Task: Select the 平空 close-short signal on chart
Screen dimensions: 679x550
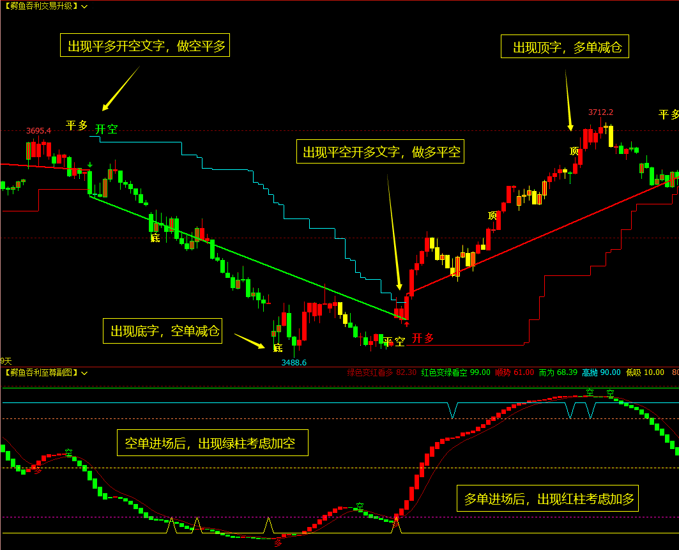Action: (x=395, y=340)
